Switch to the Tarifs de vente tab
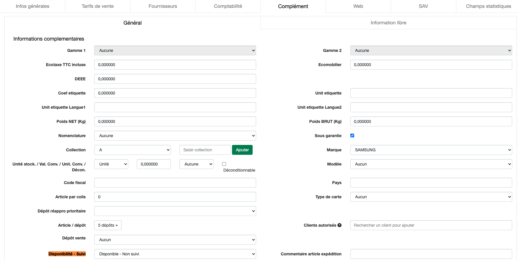 (97, 6)
